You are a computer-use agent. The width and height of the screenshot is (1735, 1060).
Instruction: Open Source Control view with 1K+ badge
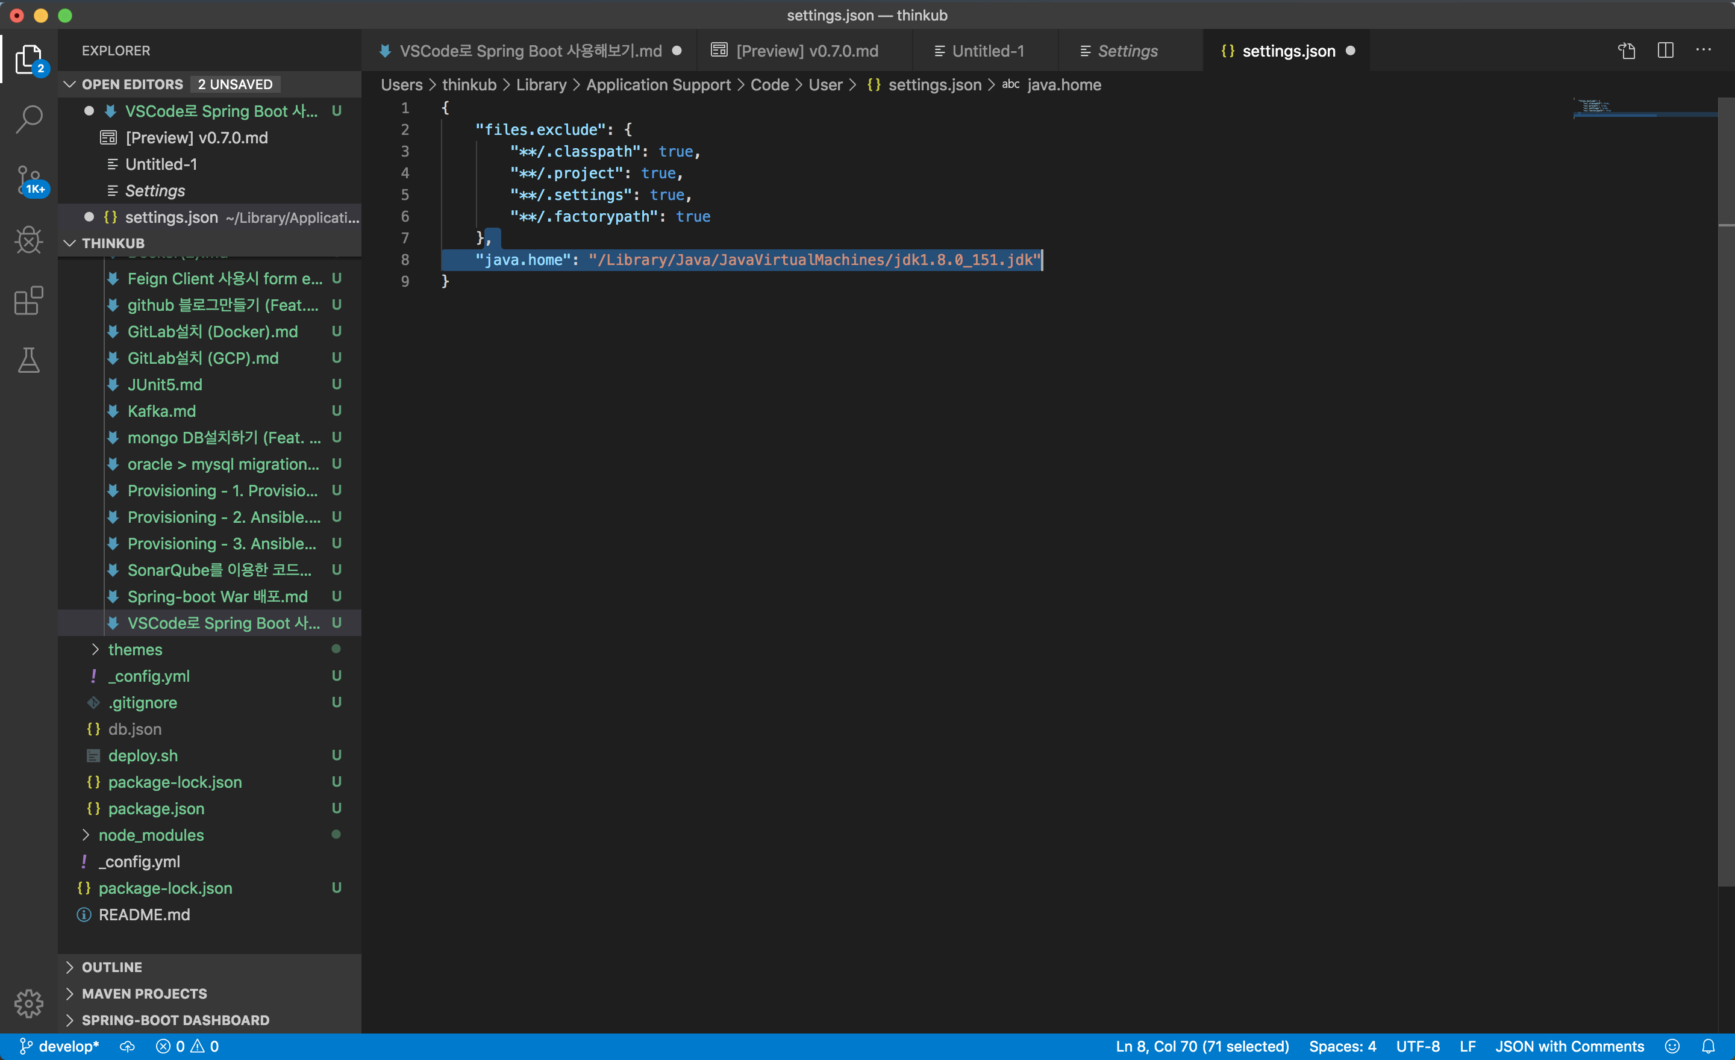29,180
